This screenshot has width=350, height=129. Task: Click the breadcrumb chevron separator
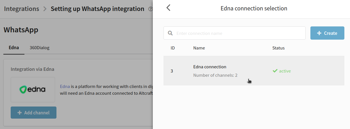pyautogui.click(x=45, y=9)
